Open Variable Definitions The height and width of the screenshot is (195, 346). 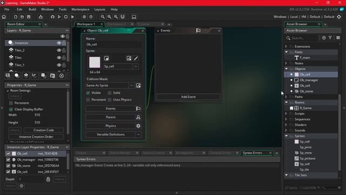[x=110, y=134]
